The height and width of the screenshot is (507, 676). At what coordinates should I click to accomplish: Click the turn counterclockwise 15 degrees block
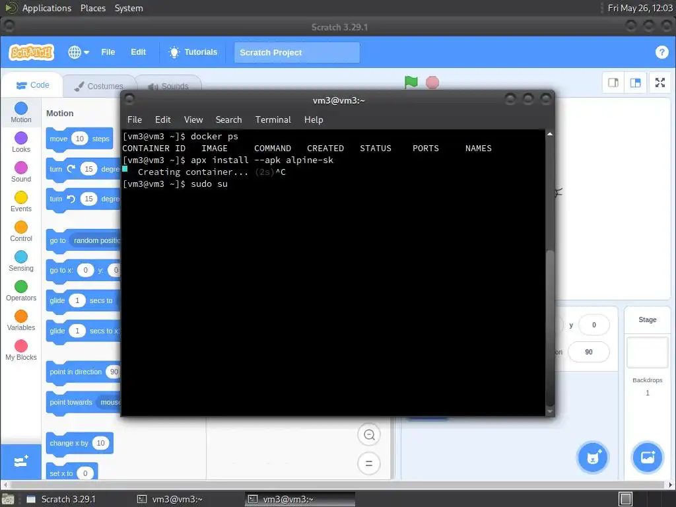pyautogui.click(x=83, y=199)
